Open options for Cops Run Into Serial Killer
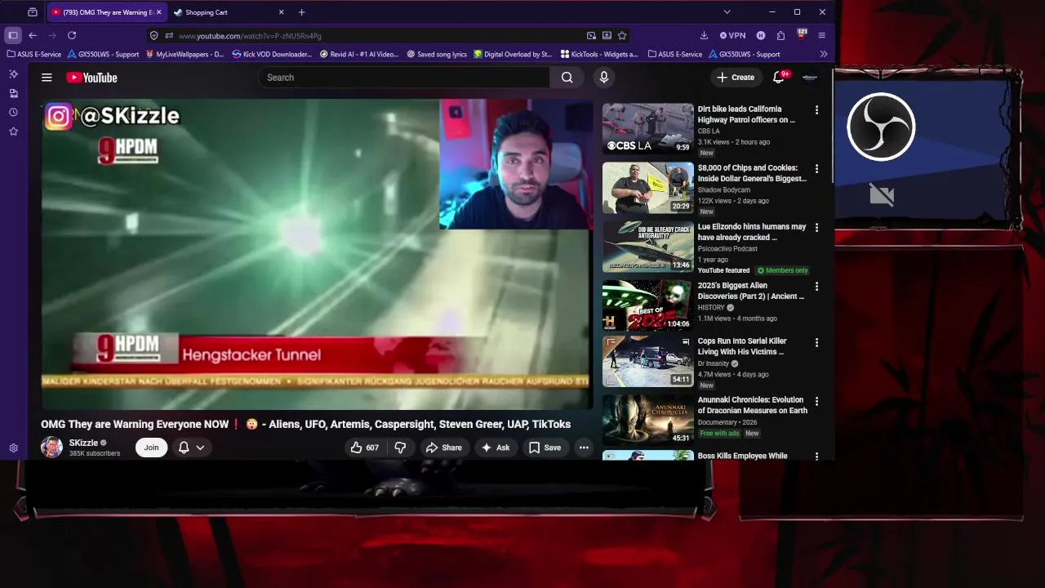This screenshot has width=1045, height=588. (x=816, y=342)
